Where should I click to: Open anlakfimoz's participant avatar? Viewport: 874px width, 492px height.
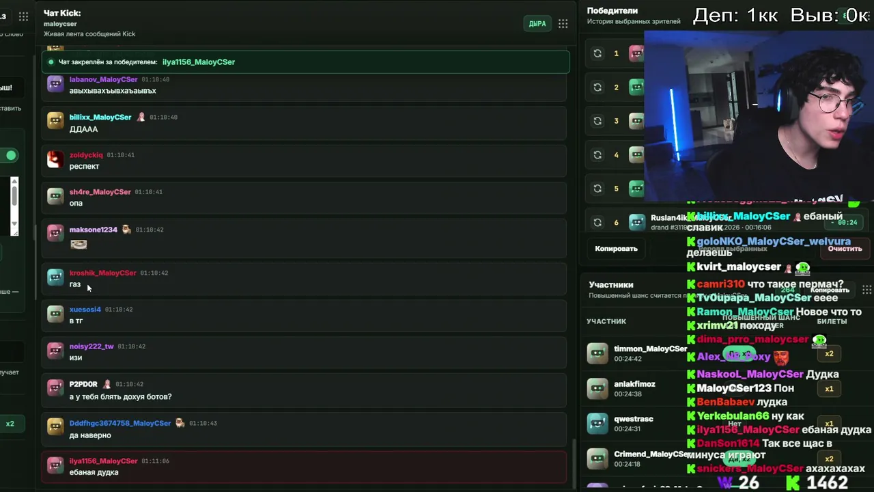pyautogui.click(x=597, y=388)
